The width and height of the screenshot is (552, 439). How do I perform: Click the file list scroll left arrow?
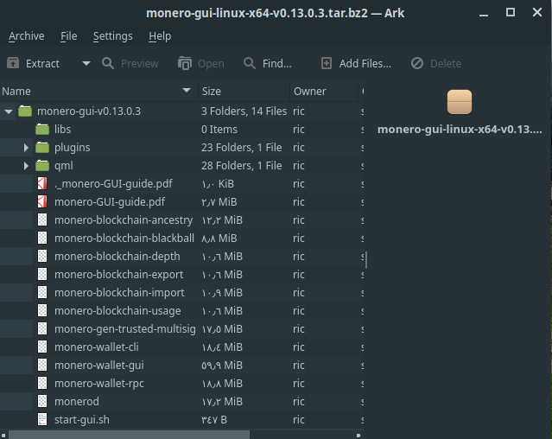[x=3, y=436]
